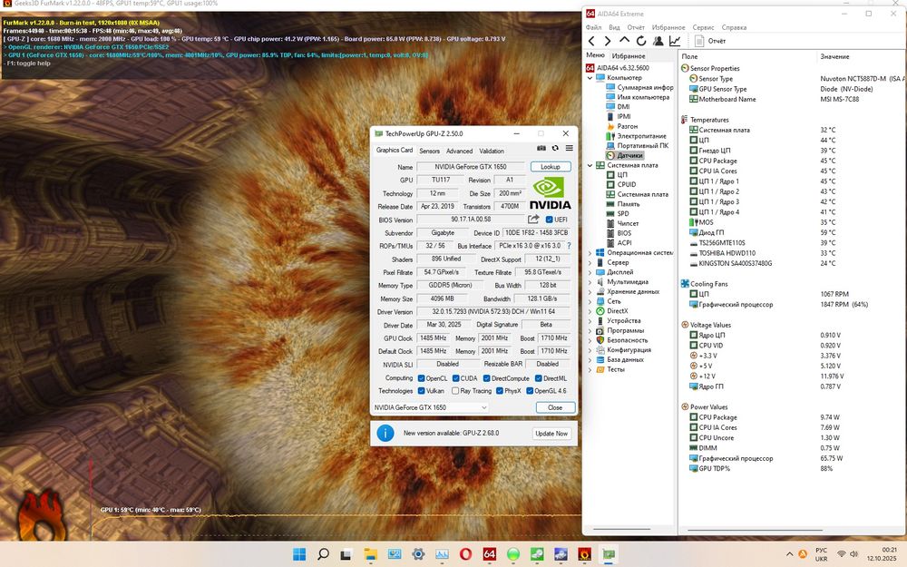Screen dimensions: 907x567
Task: Switch to the Sensors tab in GPU-Z
Action: click(x=429, y=151)
